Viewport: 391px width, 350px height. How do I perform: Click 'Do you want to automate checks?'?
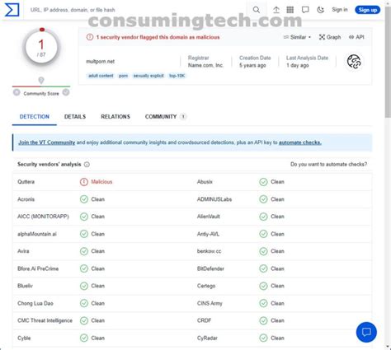[x=328, y=165]
